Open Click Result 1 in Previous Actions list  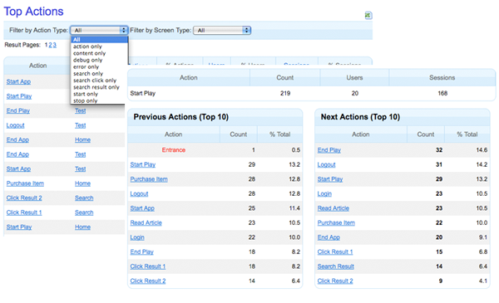pyautogui.click(x=148, y=266)
